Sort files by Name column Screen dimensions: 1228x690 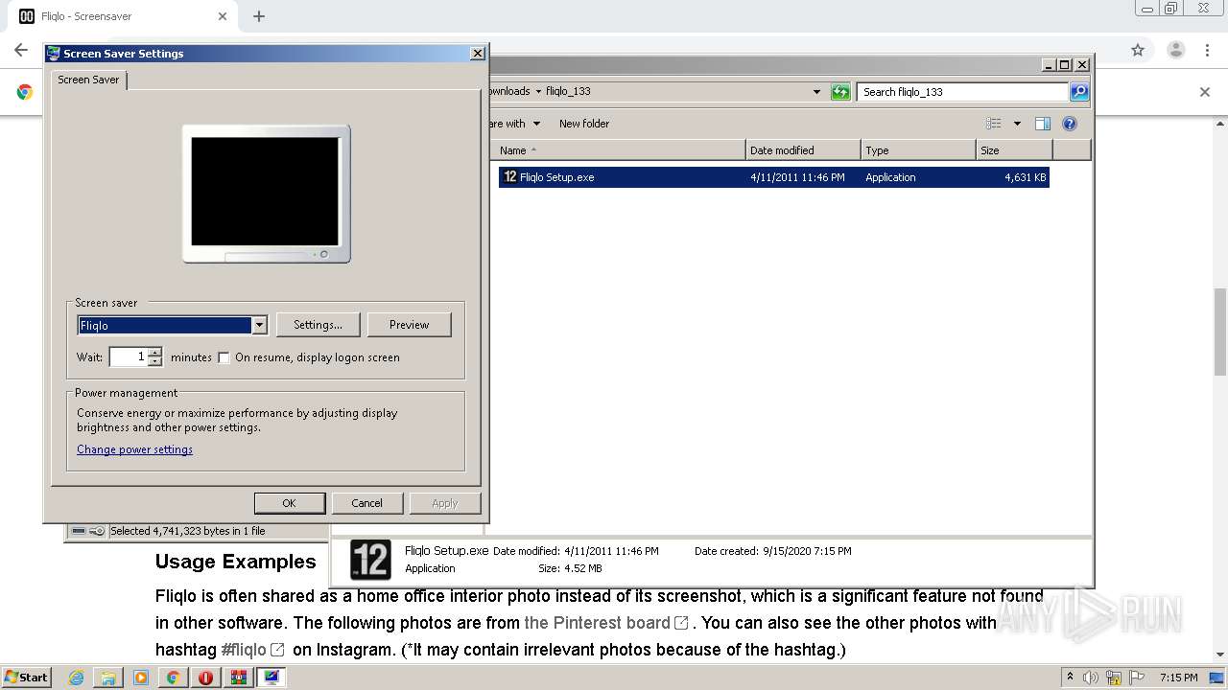point(620,150)
